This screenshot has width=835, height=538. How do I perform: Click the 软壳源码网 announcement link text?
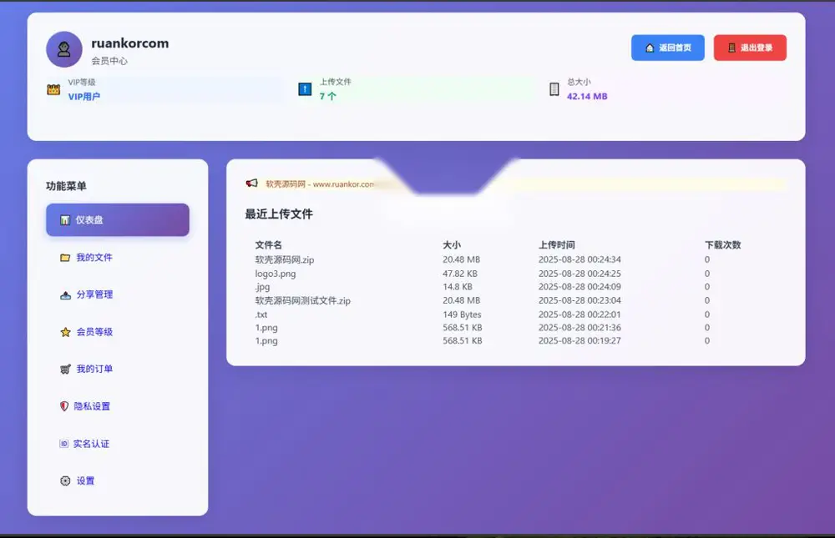320,184
